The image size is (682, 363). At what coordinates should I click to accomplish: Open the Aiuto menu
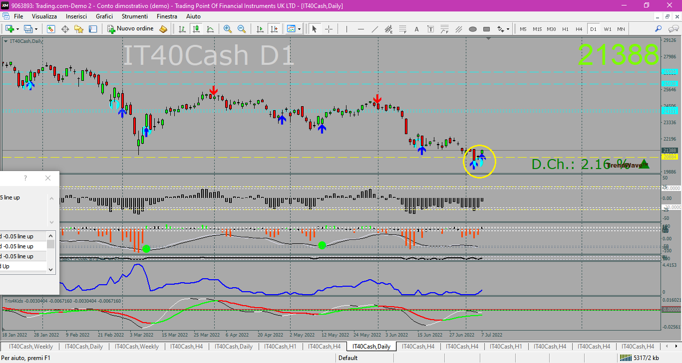click(193, 16)
